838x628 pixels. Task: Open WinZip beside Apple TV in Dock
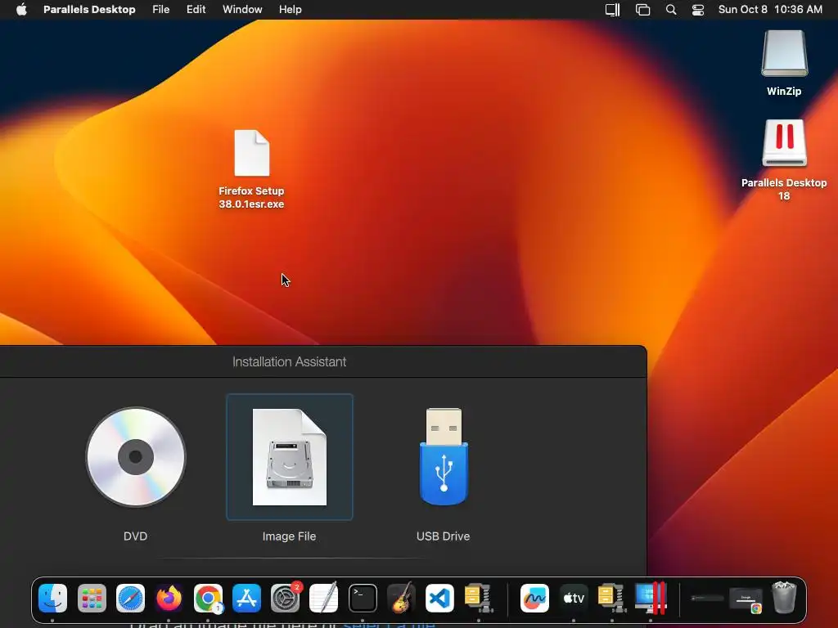(x=612, y=598)
